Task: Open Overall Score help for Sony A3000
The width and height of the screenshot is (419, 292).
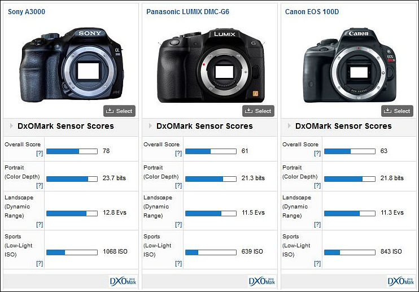Action: click(x=40, y=154)
